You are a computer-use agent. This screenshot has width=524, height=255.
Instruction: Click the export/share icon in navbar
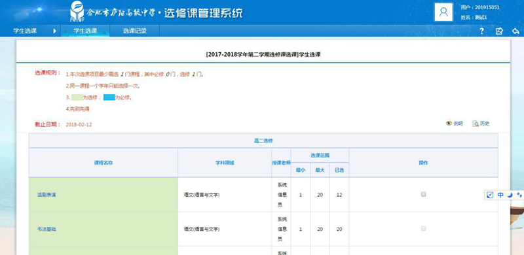499,31
